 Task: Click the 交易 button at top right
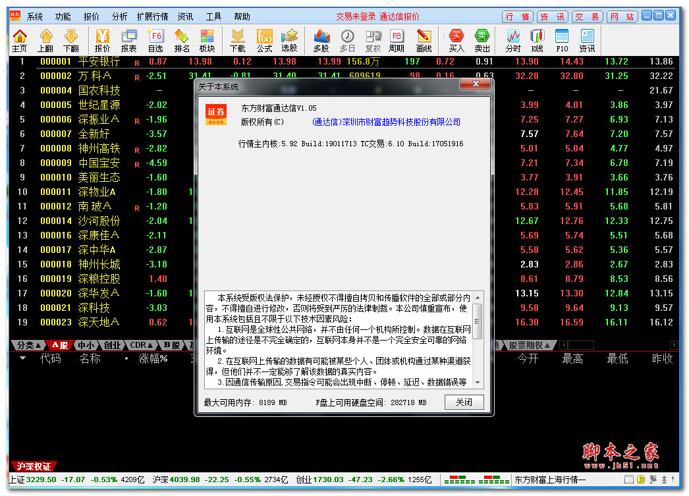pos(588,16)
